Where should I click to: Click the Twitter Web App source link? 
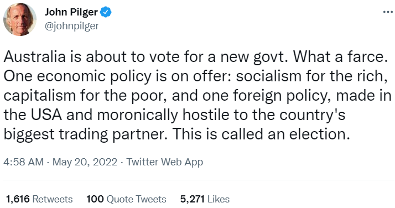click(x=164, y=162)
